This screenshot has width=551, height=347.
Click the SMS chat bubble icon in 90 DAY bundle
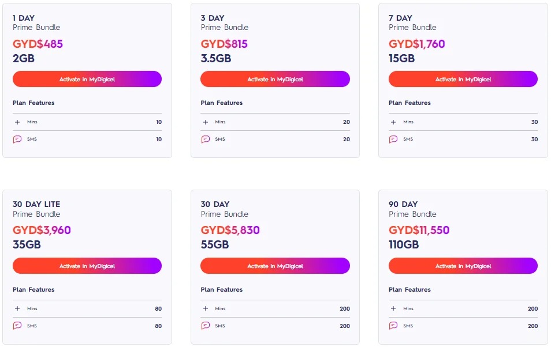coord(393,326)
